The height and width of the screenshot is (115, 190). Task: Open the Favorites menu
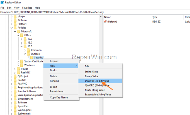pos(27,8)
